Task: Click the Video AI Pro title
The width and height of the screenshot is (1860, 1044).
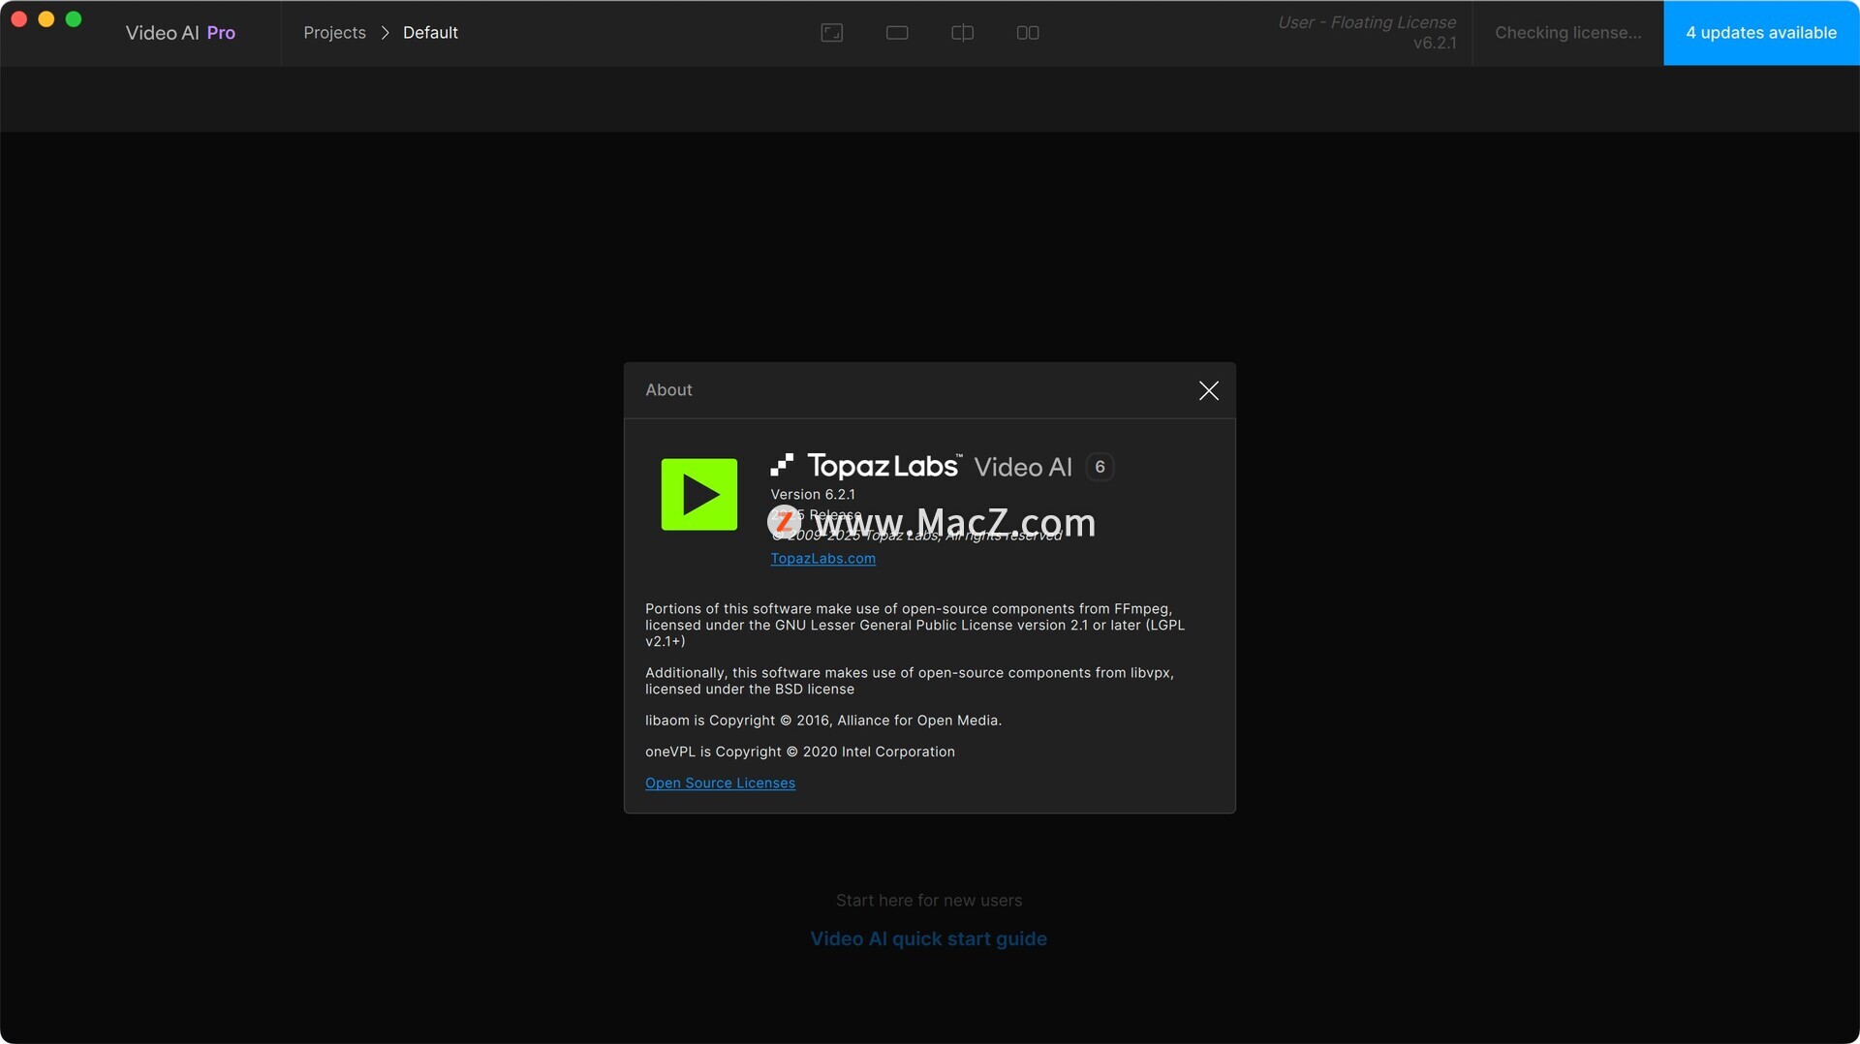Action: (x=180, y=33)
